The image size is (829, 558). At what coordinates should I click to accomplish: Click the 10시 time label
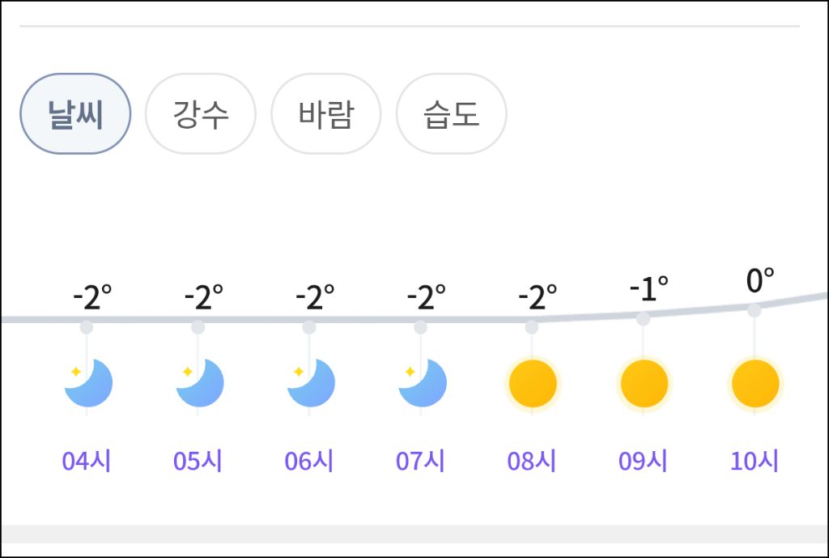coord(754,461)
